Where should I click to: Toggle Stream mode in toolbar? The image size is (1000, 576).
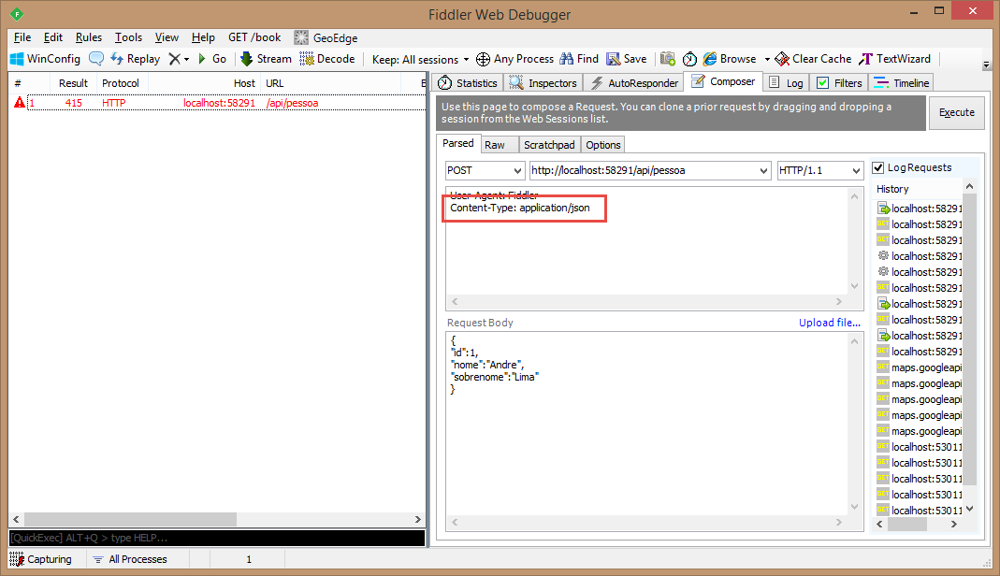point(266,59)
